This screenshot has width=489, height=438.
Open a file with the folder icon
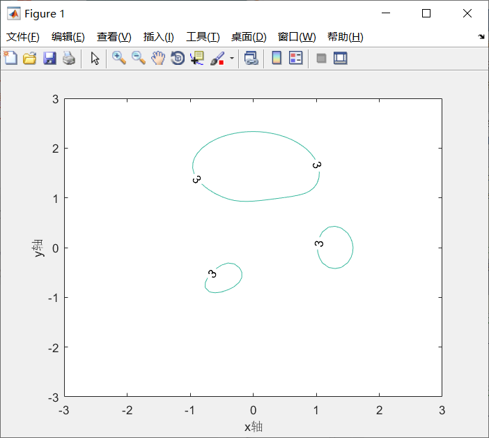click(30, 59)
